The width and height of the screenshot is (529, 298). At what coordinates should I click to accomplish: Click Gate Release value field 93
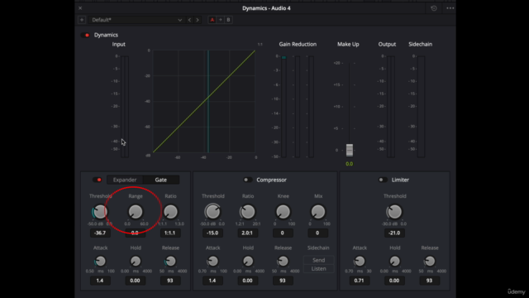(170, 281)
